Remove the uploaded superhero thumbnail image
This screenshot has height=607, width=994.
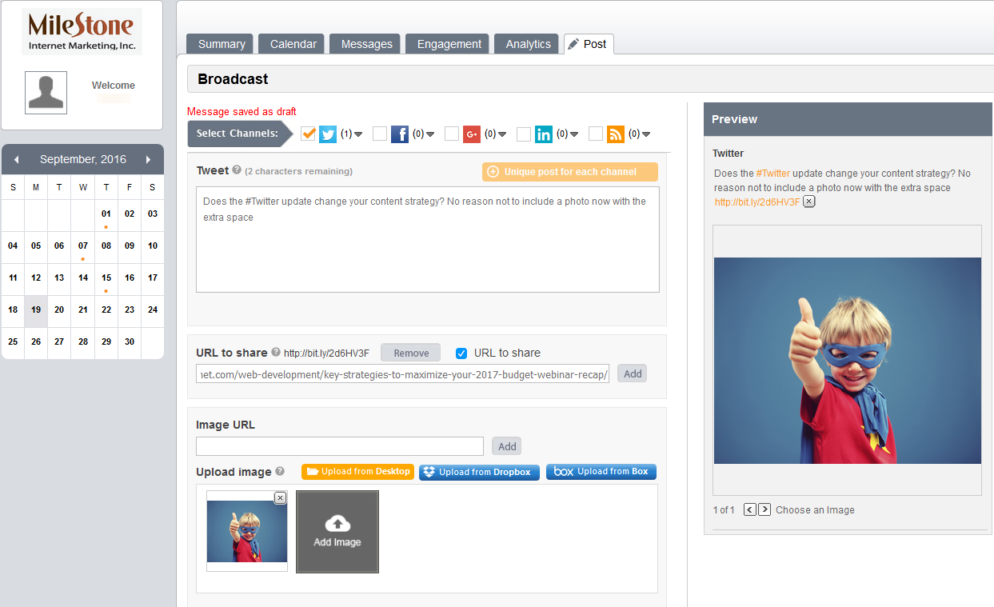[x=280, y=498]
